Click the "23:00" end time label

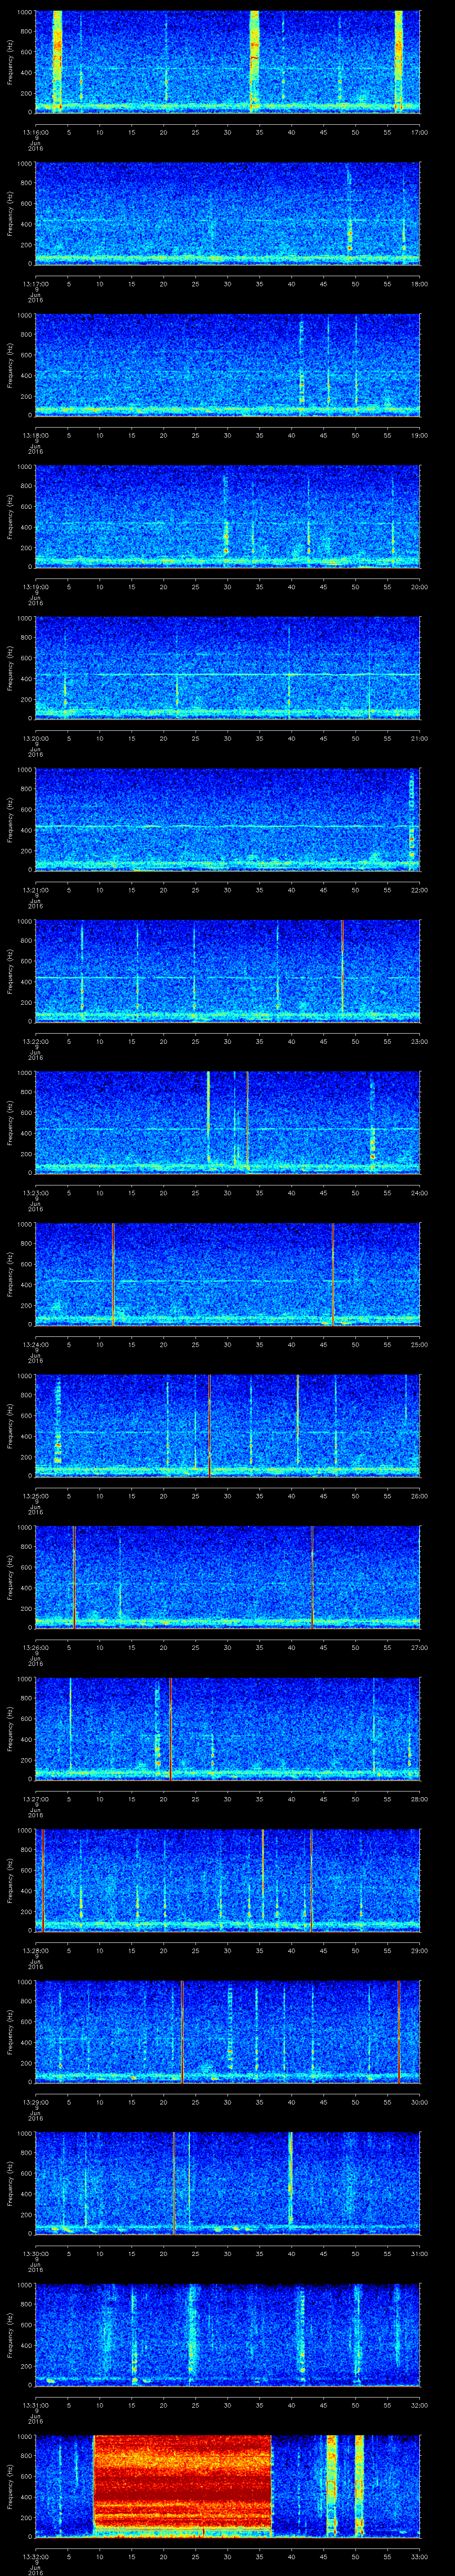[419, 1041]
